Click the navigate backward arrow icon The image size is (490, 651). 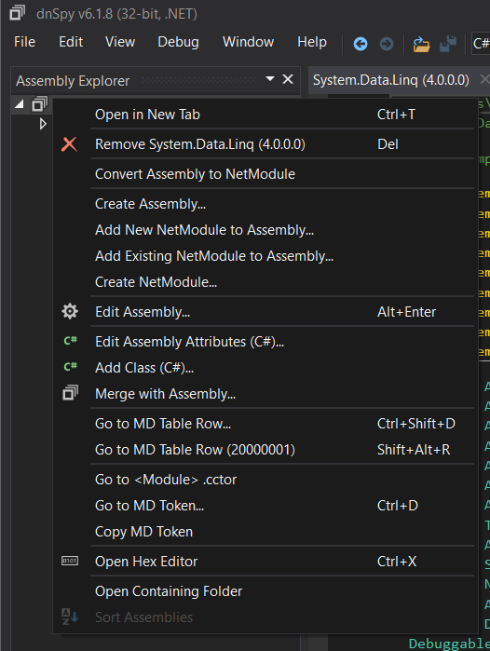[x=360, y=44]
